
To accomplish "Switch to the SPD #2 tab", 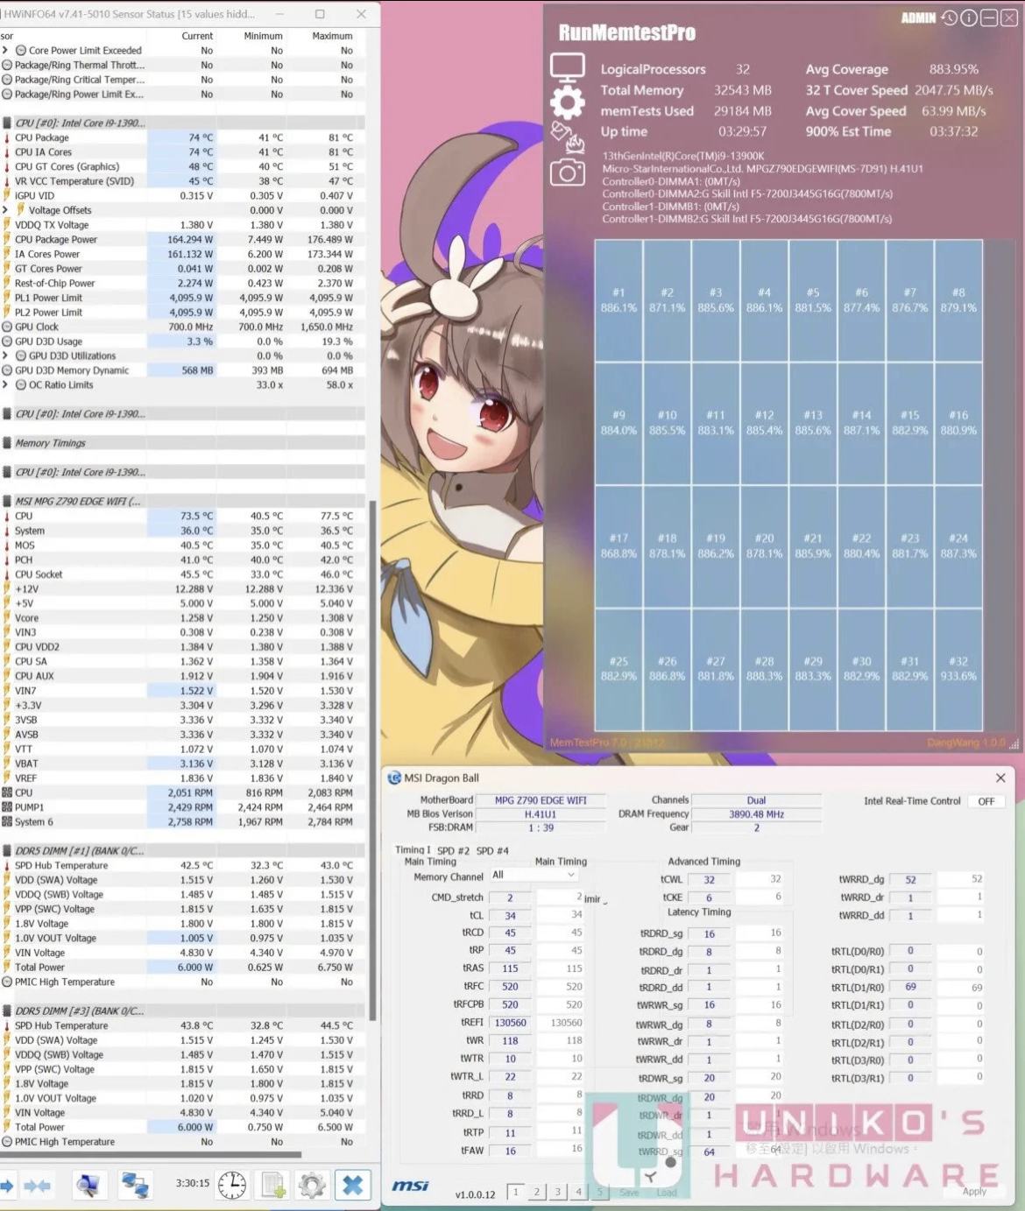I will click(454, 851).
